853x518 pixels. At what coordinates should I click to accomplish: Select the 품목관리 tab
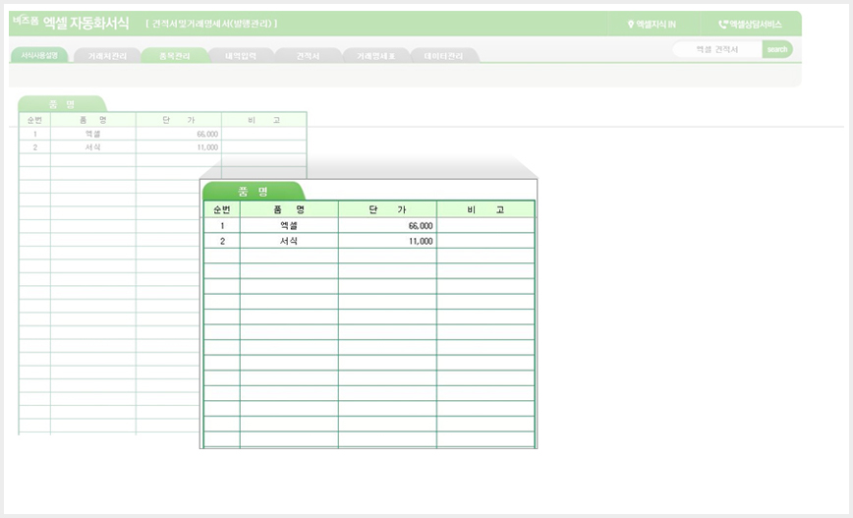point(175,55)
